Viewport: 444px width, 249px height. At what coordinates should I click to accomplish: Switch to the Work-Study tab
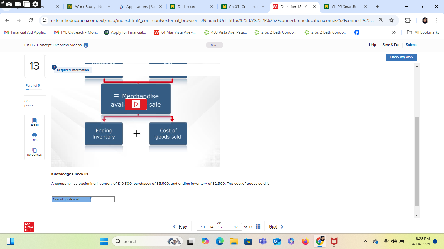[x=89, y=6]
